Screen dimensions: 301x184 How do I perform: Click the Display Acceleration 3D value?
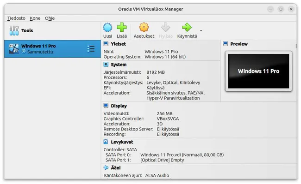(x=159, y=124)
